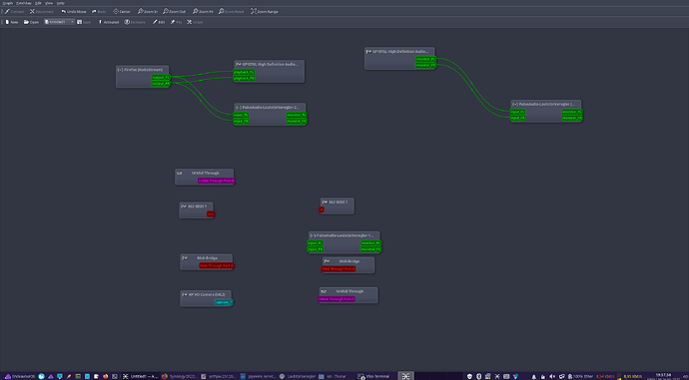689x380 pixels.
Task: Open the Untitled1 patchbay dropdown
Action: [59, 22]
